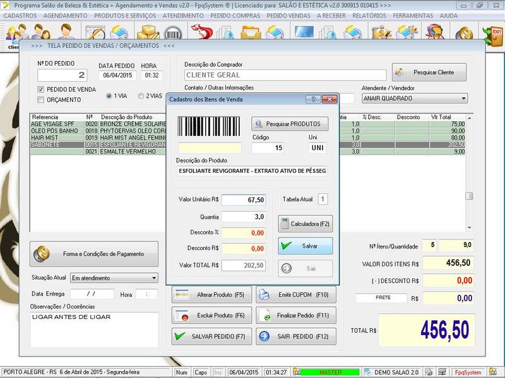This screenshot has height=378, width=505.
Task: Open the Calculadora (F2) tool
Action: click(x=305, y=224)
